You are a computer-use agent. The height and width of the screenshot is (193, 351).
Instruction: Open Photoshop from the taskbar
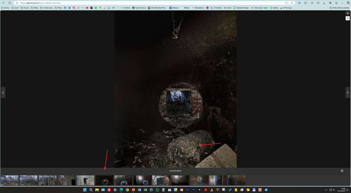click(194, 190)
